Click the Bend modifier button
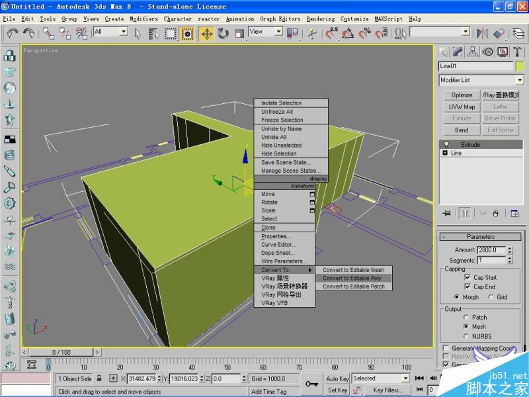 coord(462,130)
